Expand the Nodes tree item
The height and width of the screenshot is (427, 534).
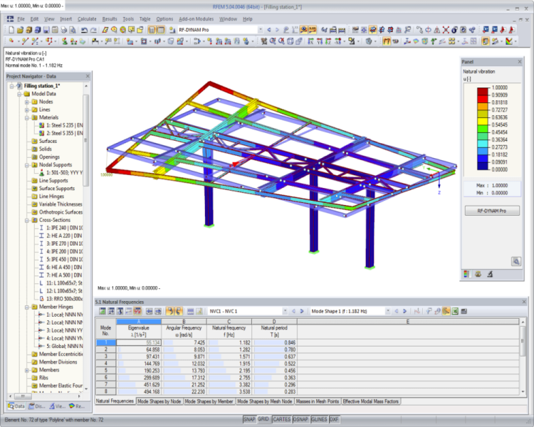point(26,102)
